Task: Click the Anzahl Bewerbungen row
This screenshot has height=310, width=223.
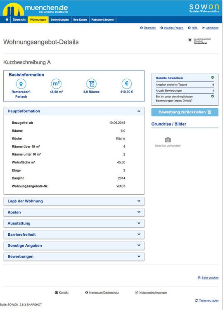Action: coord(185,90)
